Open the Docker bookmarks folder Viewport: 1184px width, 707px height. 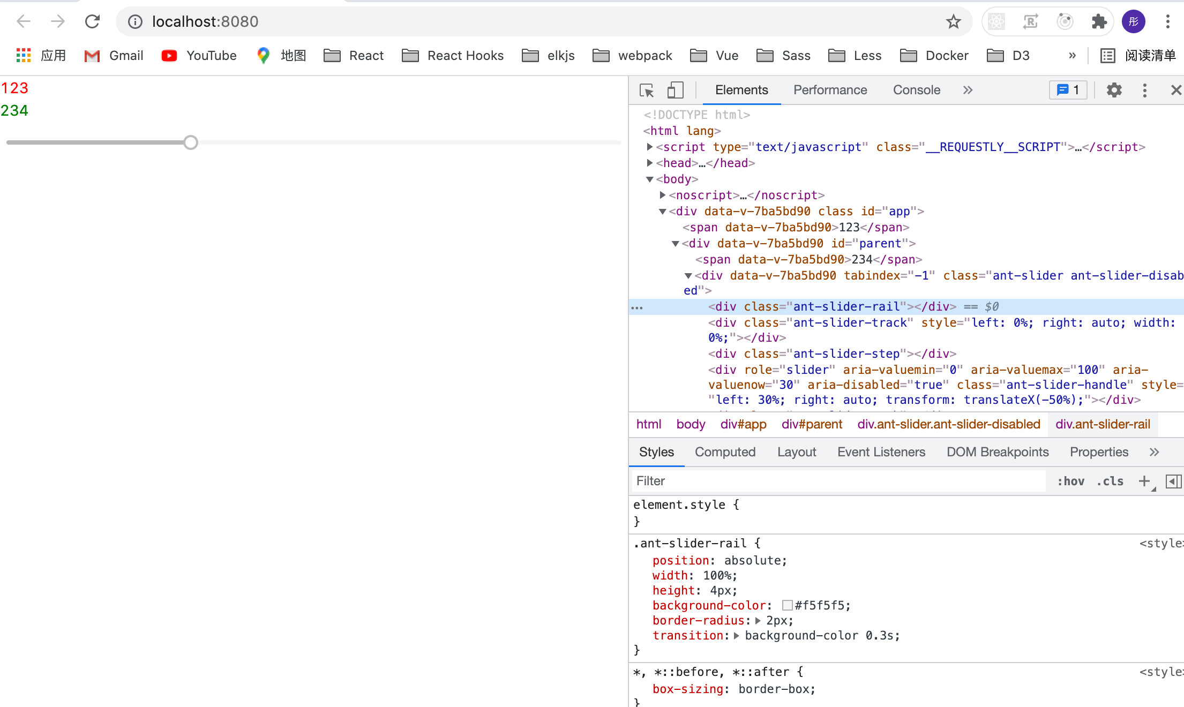pos(934,55)
